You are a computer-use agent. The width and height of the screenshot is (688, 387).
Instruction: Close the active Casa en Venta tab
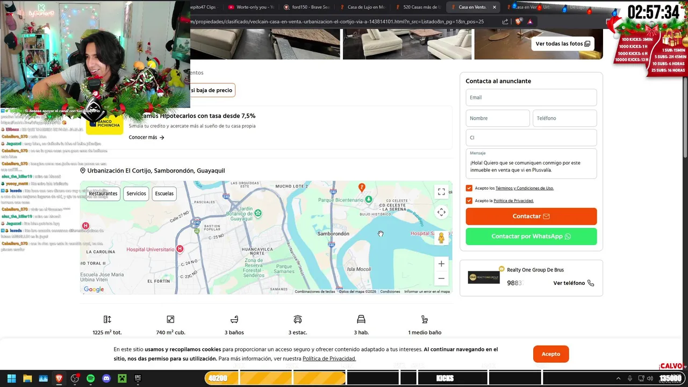(x=494, y=7)
